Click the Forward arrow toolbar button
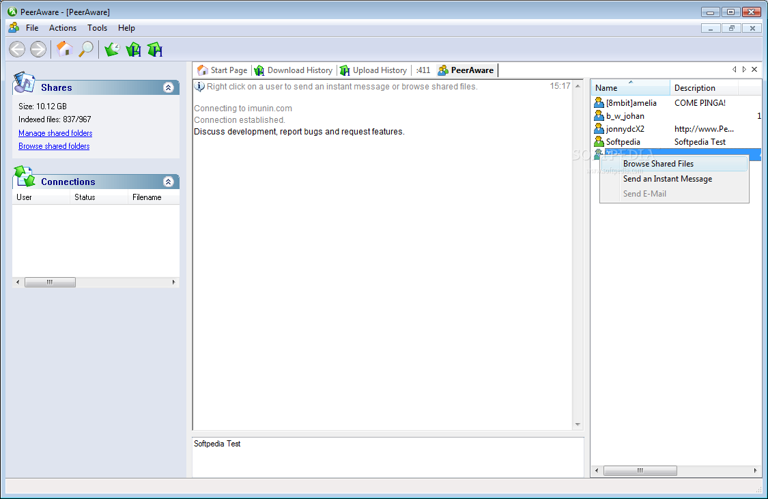This screenshot has height=499, width=768. (x=38, y=49)
